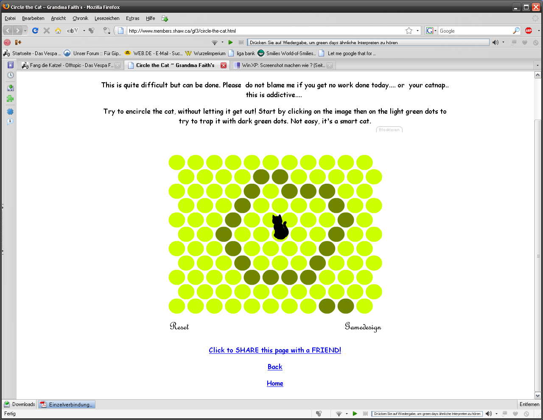
Task: Open the green Add-ons puzzle icon
Action: point(10,99)
